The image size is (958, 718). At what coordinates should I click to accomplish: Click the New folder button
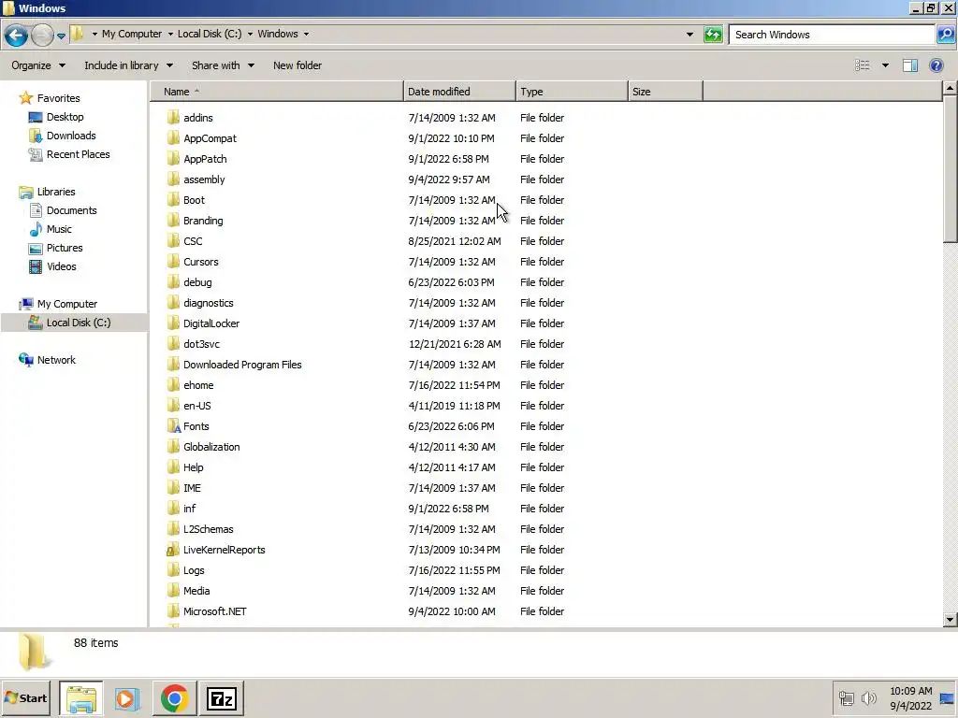(297, 65)
